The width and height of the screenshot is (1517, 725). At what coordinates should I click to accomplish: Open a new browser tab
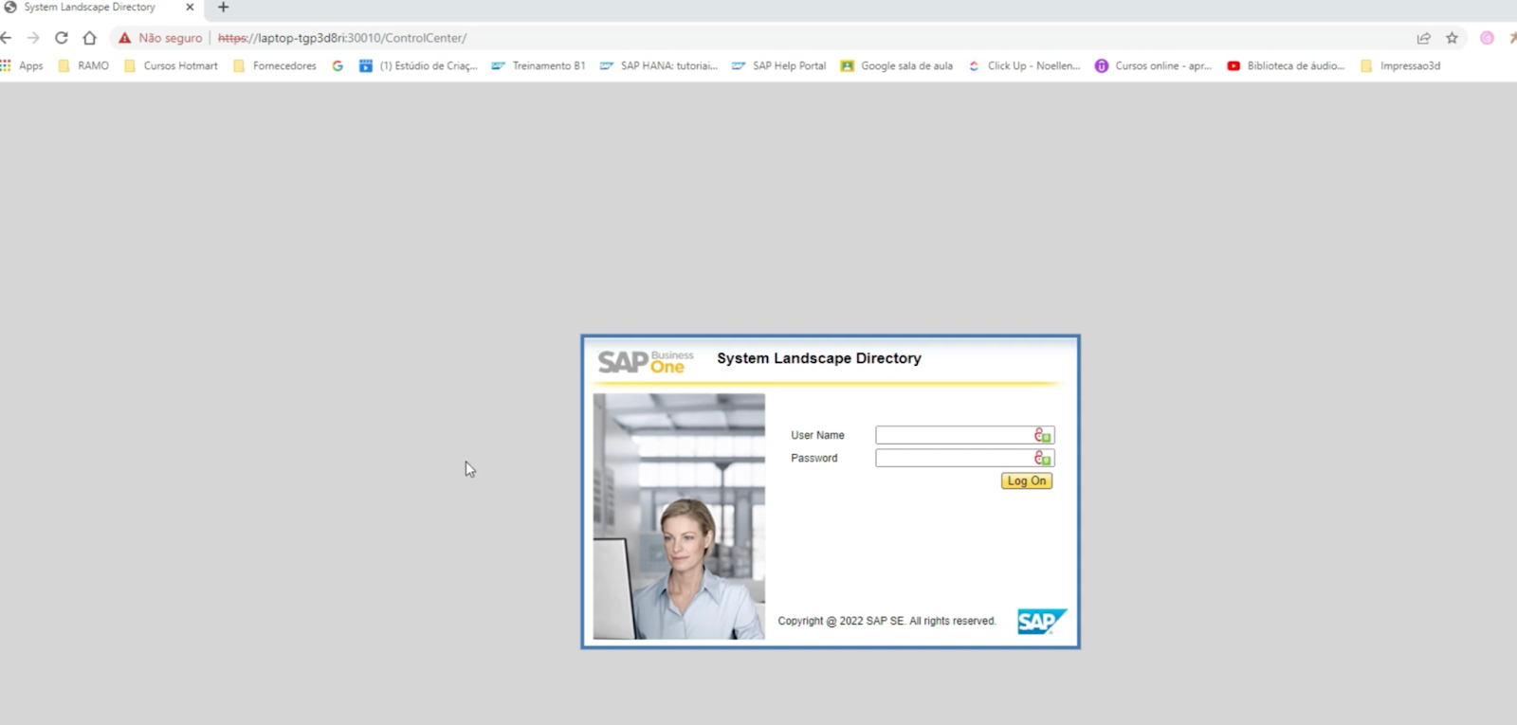click(x=224, y=8)
